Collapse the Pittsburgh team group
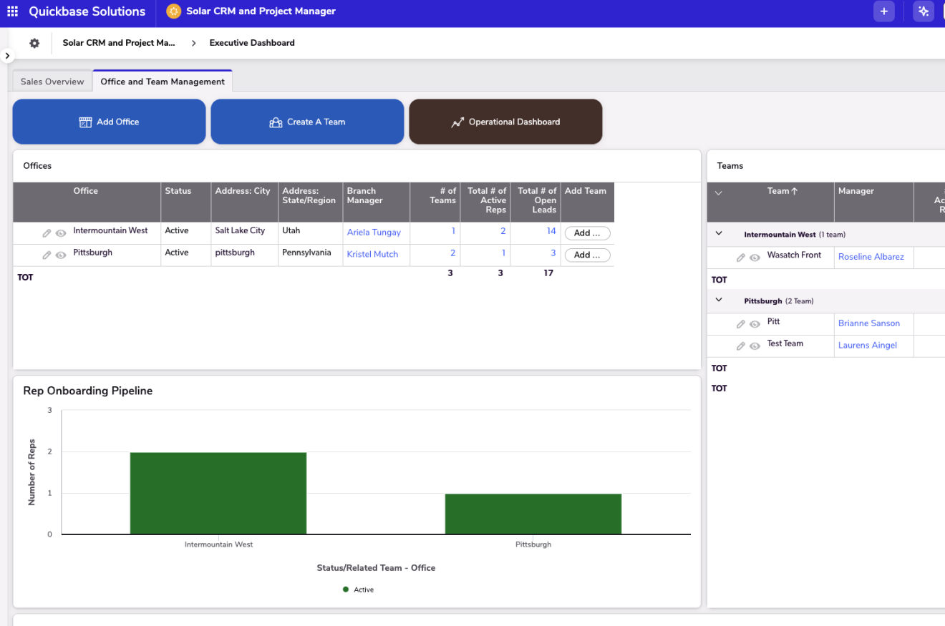This screenshot has width=945, height=626. click(719, 300)
